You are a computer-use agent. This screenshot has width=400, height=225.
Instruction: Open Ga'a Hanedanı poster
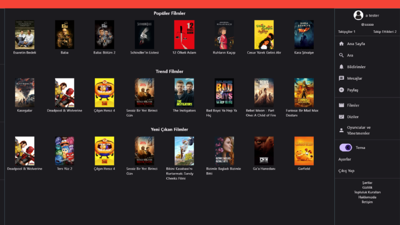tap(264, 151)
